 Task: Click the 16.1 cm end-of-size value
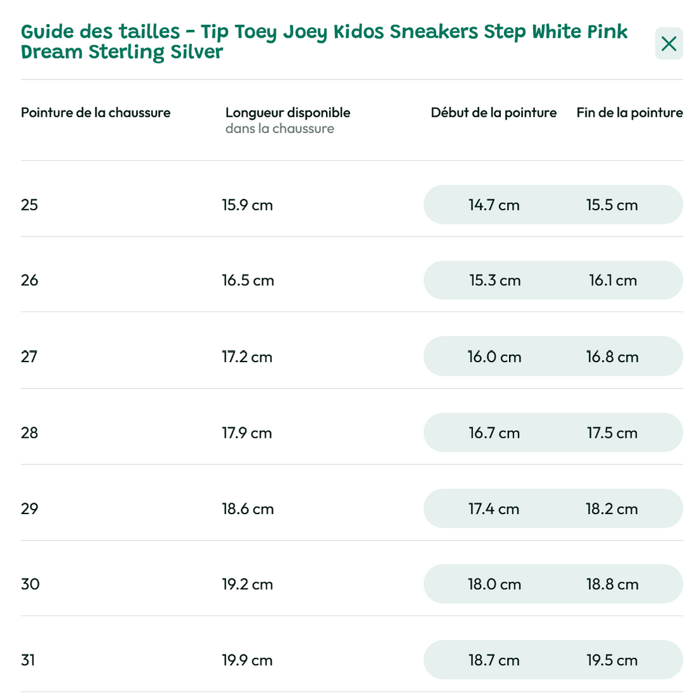(613, 281)
